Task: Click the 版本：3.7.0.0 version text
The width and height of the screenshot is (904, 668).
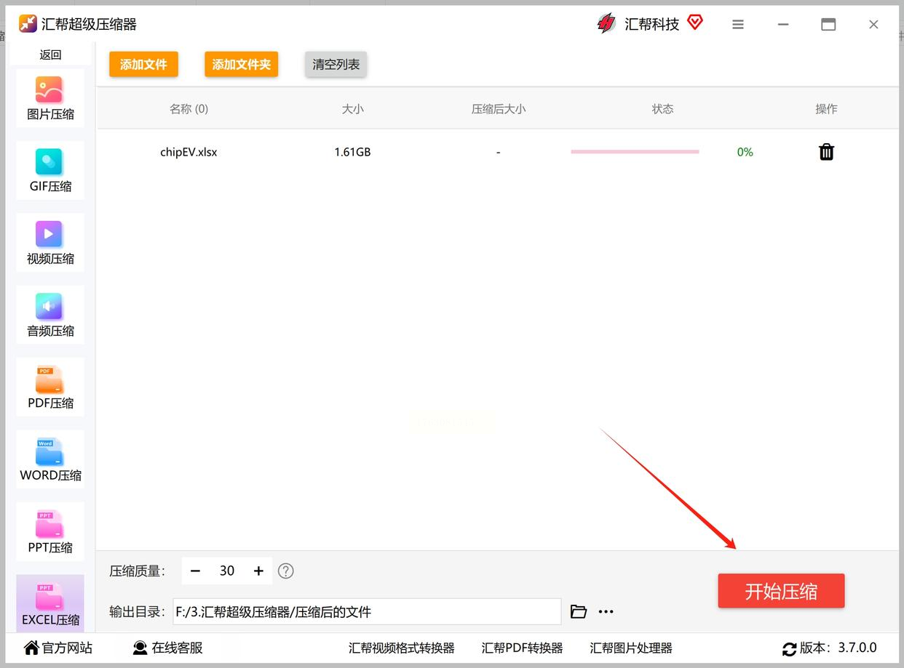Action: (838, 648)
